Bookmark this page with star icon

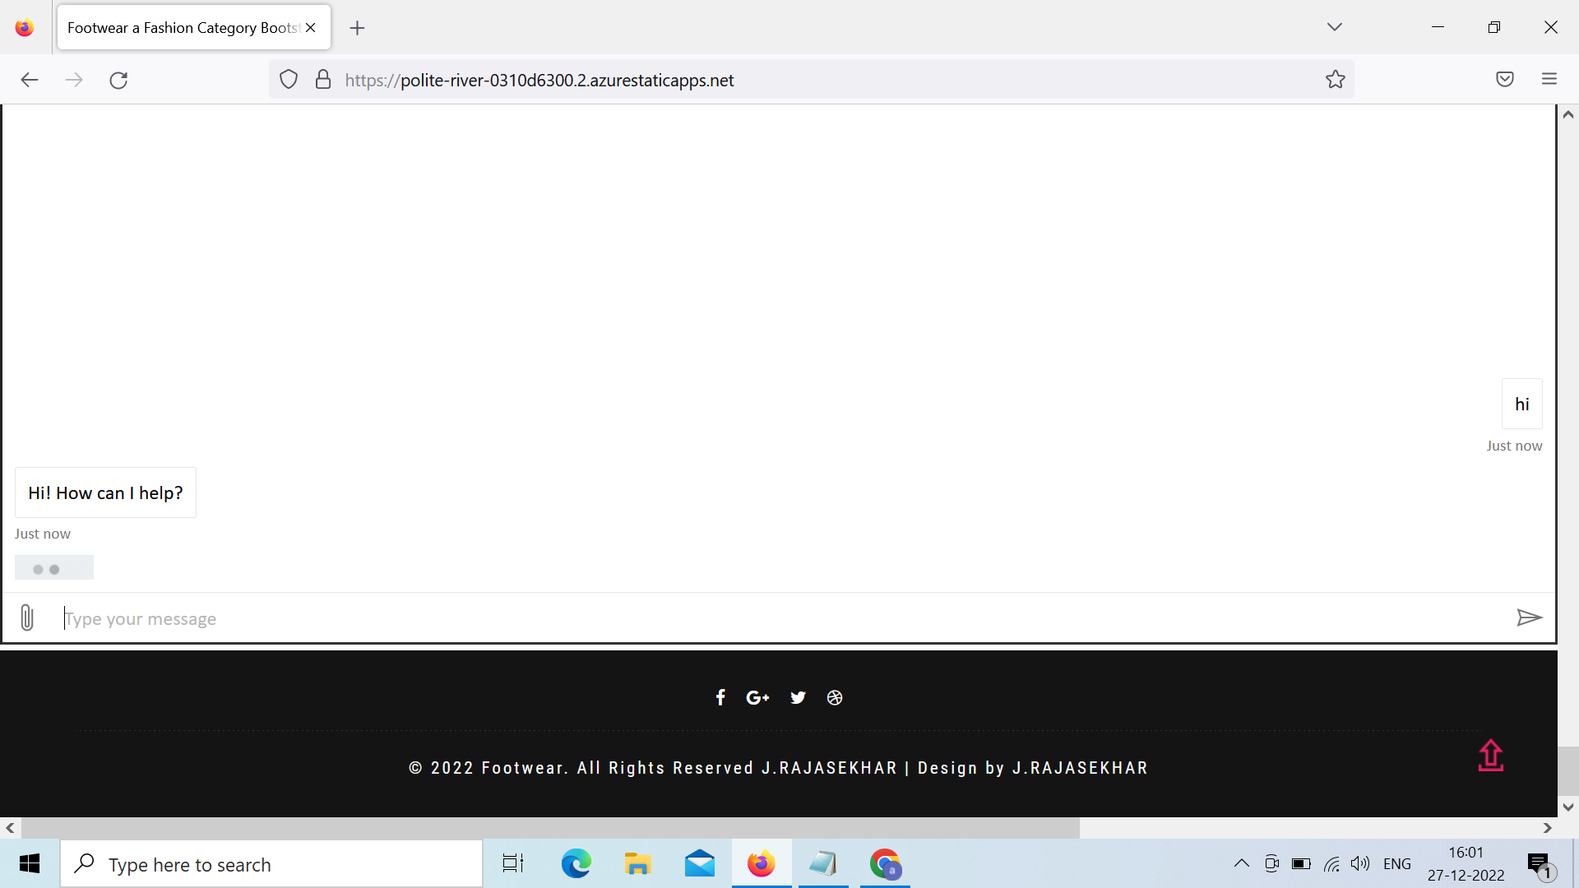(1335, 80)
